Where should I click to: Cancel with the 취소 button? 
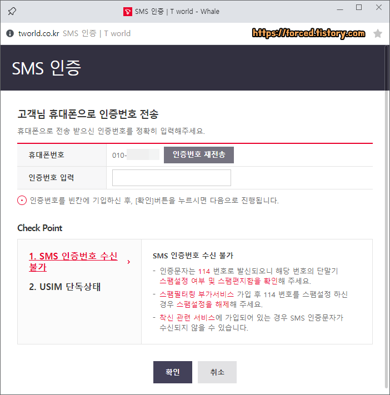pyautogui.click(x=217, y=372)
